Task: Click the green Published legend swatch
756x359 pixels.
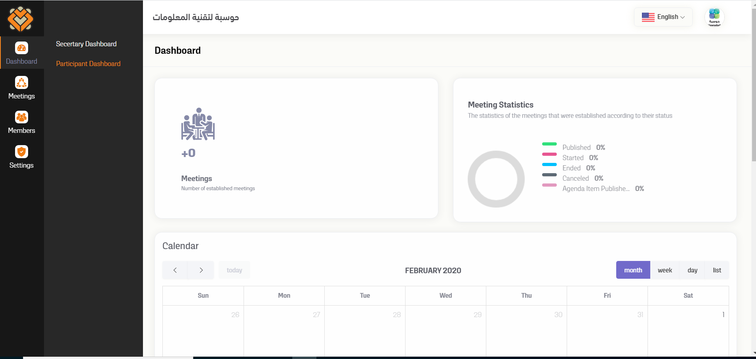Action: coord(549,144)
